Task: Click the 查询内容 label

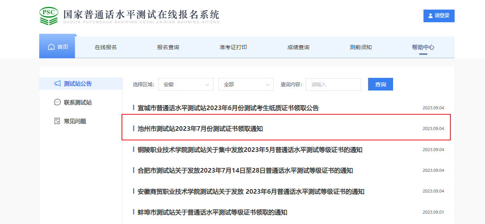Action: point(292,84)
